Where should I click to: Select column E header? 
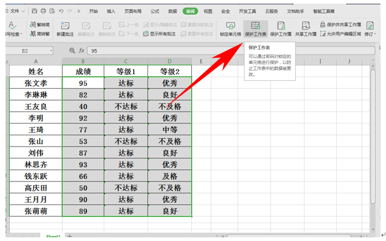201,61
